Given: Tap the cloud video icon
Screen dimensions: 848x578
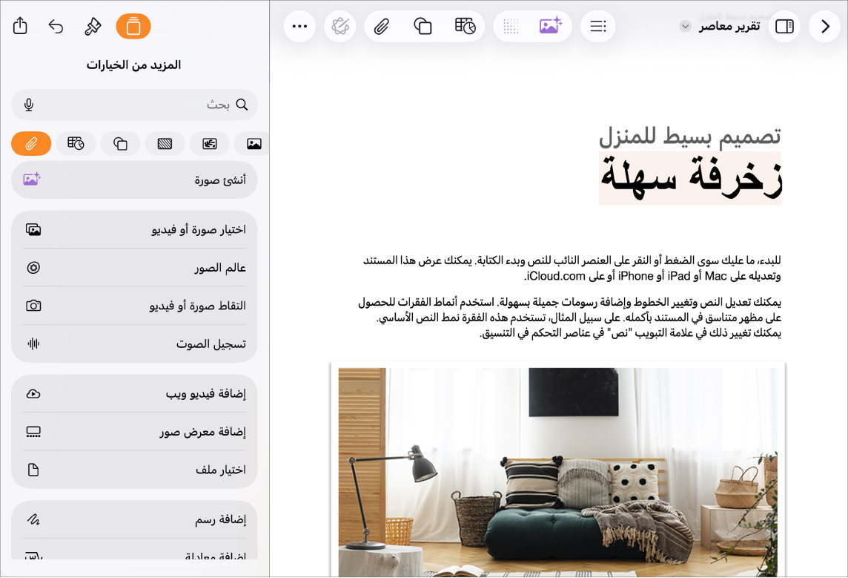Looking at the screenshot, I should 33,393.
